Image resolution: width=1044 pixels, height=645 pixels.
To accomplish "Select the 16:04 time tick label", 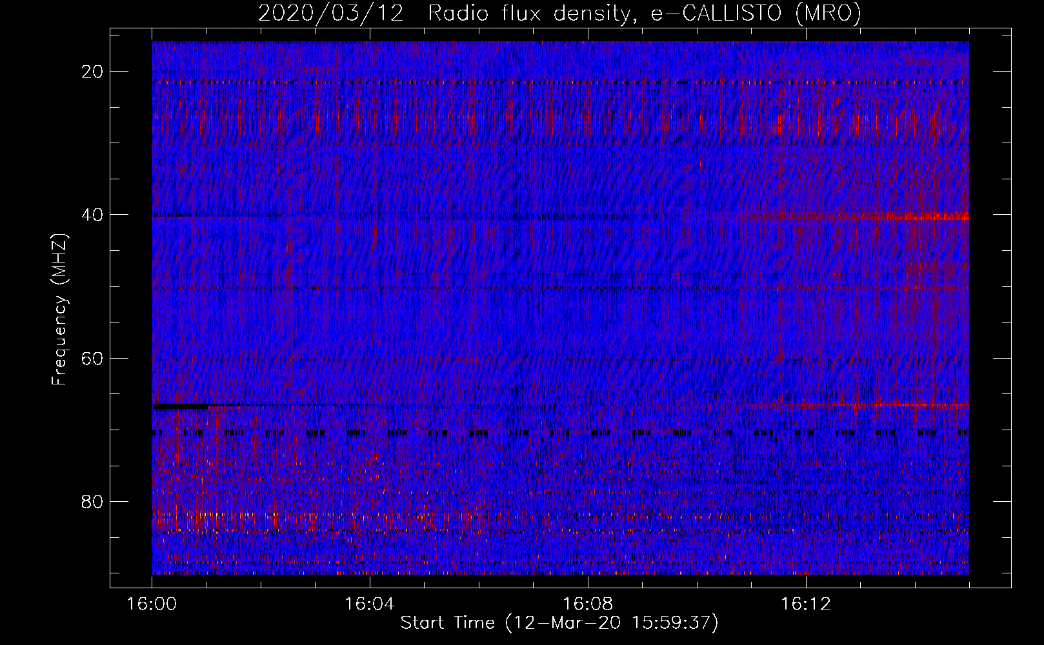I will tap(370, 604).
